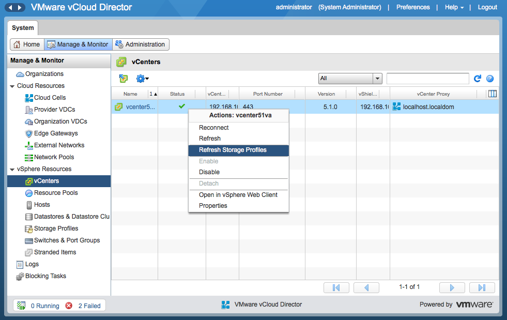Viewport: 507px width, 320px height.
Task: Click the Switches & Port Groups icon
Action: 29,241
